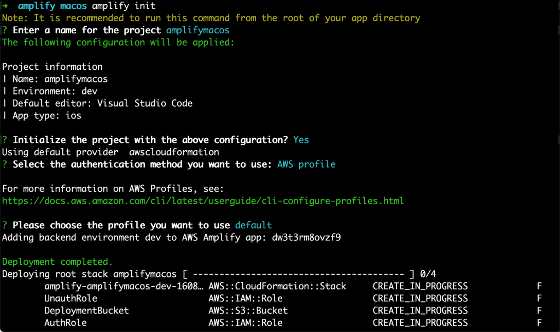Click CREATE_IN_PROGRESS status of DeploymentBucket
Image resolution: width=560 pixels, height=332 pixels.
tap(420, 311)
